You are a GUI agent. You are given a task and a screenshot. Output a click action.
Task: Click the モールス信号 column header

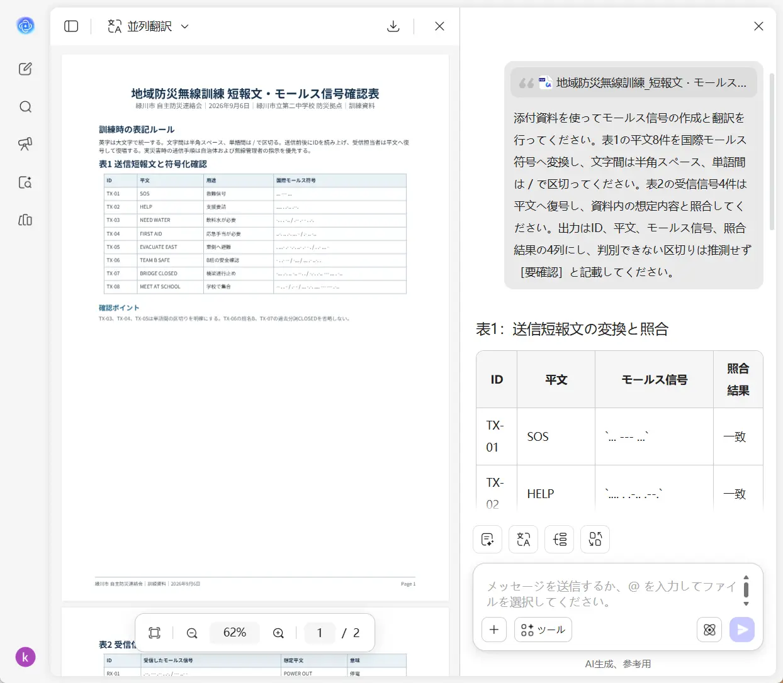(x=655, y=379)
